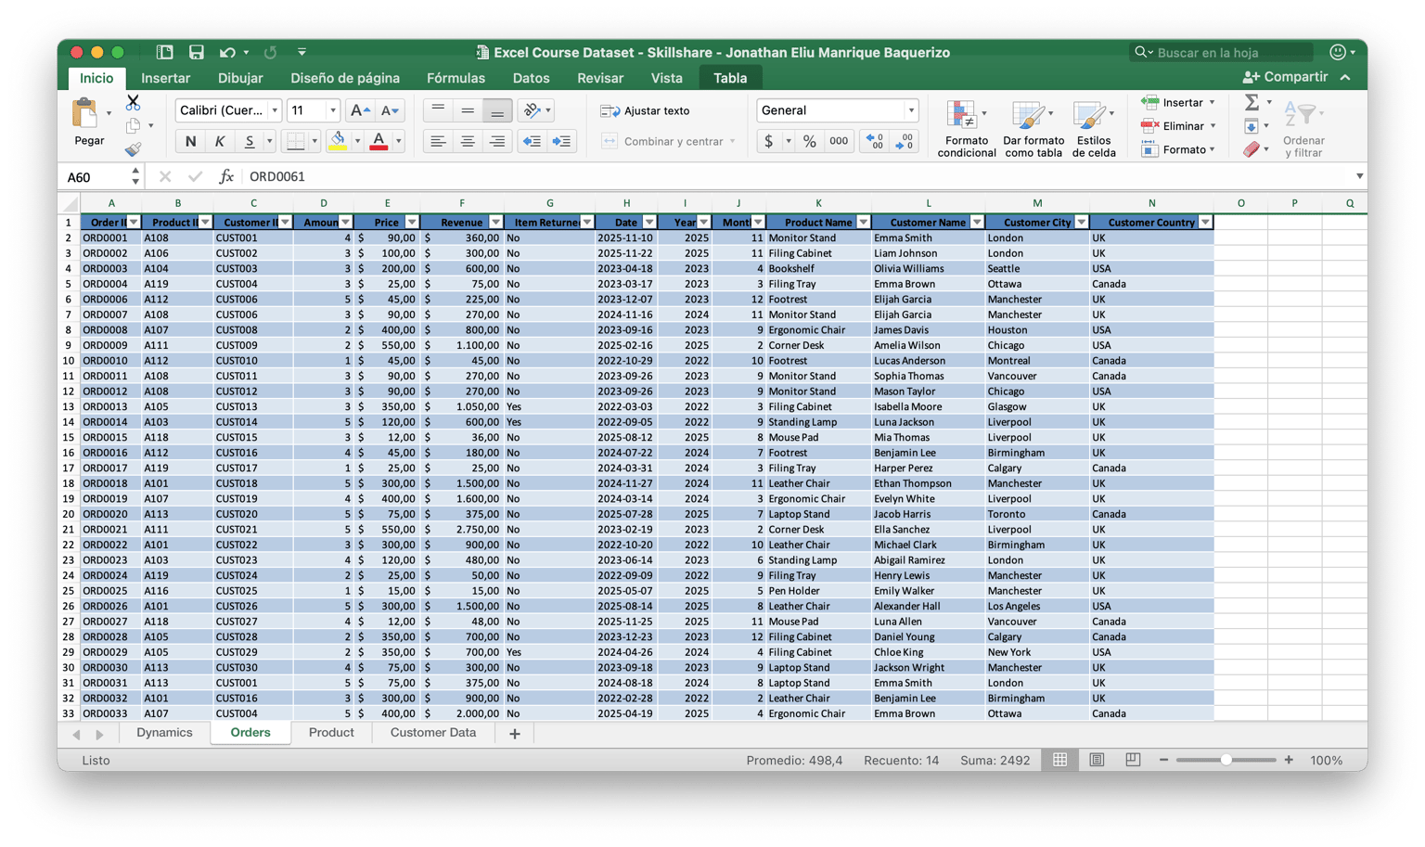Click the increase indent icon
Image resolution: width=1425 pixels, height=847 pixels.
562,141
